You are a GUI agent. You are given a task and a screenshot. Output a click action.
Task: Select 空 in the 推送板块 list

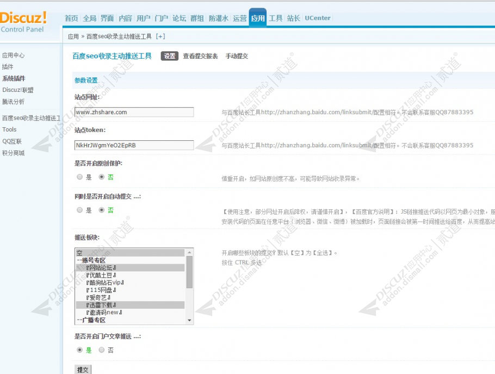click(131, 253)
